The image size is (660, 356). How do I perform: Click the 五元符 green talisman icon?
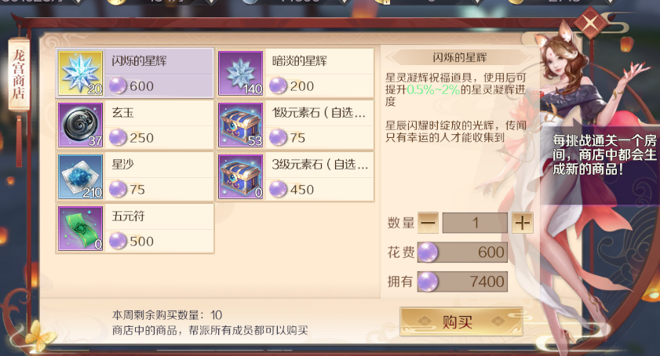[80, 228]
